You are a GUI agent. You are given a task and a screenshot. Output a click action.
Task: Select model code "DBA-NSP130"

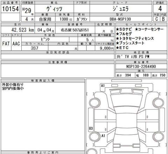[x=120, y=19]
